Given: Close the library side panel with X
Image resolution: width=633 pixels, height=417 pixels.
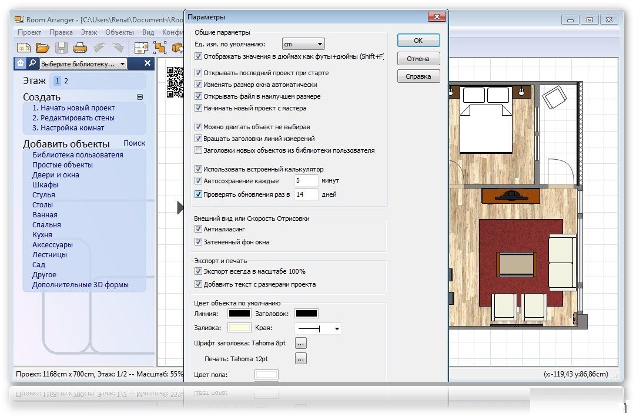Looking at the screenshot, I should (148, 63).
